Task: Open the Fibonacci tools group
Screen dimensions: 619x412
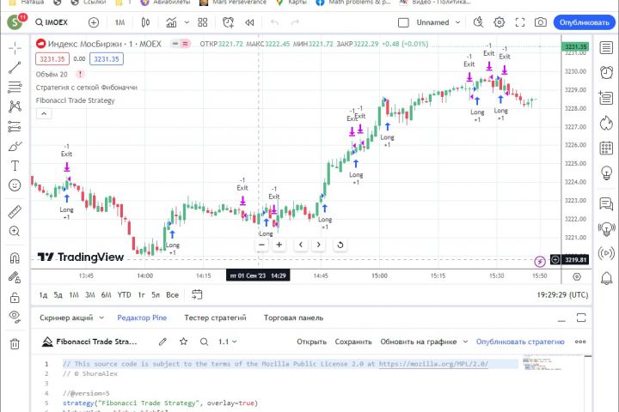Action: tap(15, 87)
